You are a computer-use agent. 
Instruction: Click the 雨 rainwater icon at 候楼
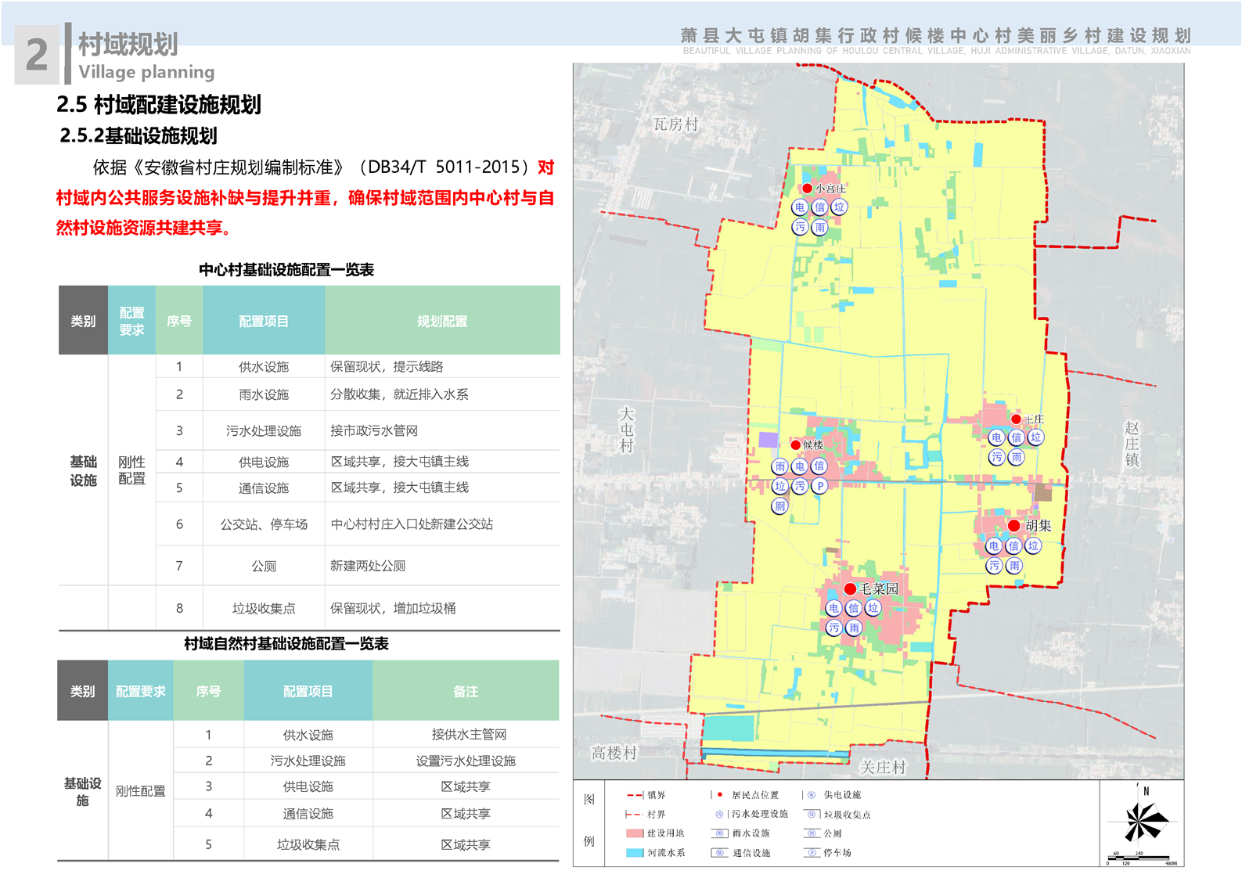click(779, 466)
